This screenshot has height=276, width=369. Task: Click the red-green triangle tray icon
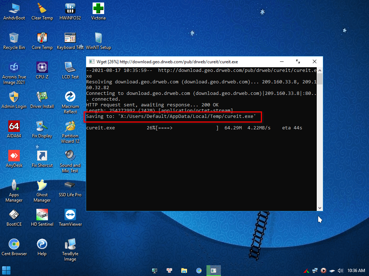(x=306, y=271)
